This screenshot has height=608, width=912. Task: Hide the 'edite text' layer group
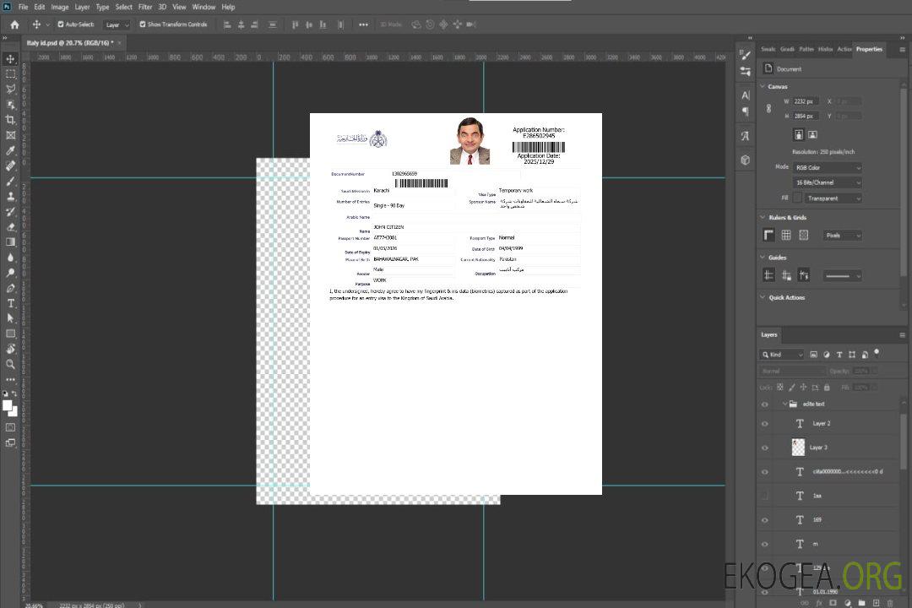pyautogui.click(x=765, y=404)
